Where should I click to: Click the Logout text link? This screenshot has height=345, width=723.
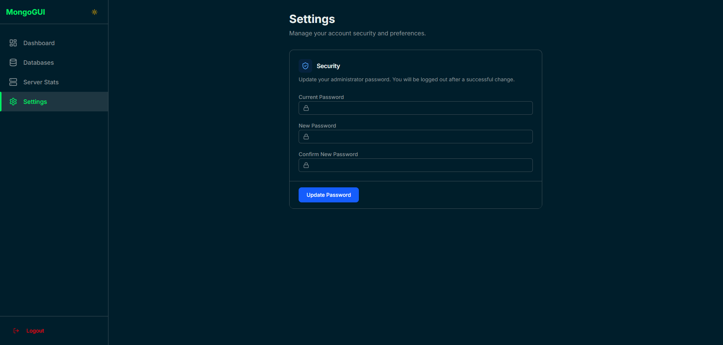tap(35, 331)
